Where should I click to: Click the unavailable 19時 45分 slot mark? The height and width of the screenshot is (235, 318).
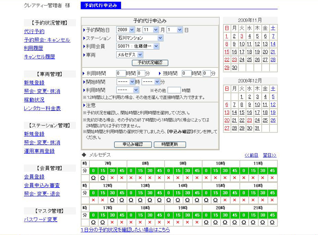click(x=197, y=222)
